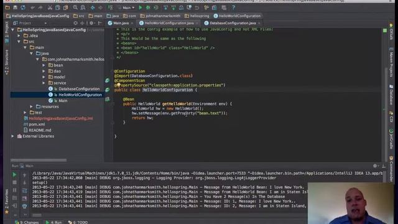Collapse the src folder
The height and width of the screenshot is (224, 398).
[19, 42]
